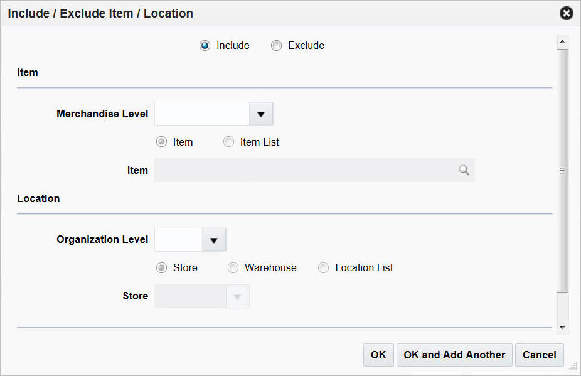Select the Store radio option
Image resolution: width=581 pixels, height=376 pixels.
click(x=161, y=267)
